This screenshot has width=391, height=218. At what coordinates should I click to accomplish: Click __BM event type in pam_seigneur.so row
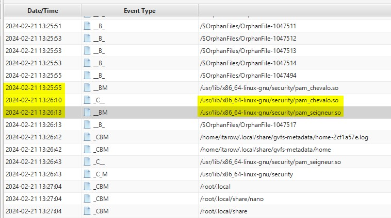(x=101, y=113)
